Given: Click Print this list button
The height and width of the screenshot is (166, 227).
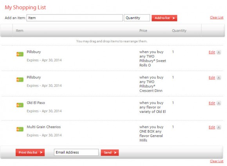Looking at the screenshot, I should pos(30,152).
